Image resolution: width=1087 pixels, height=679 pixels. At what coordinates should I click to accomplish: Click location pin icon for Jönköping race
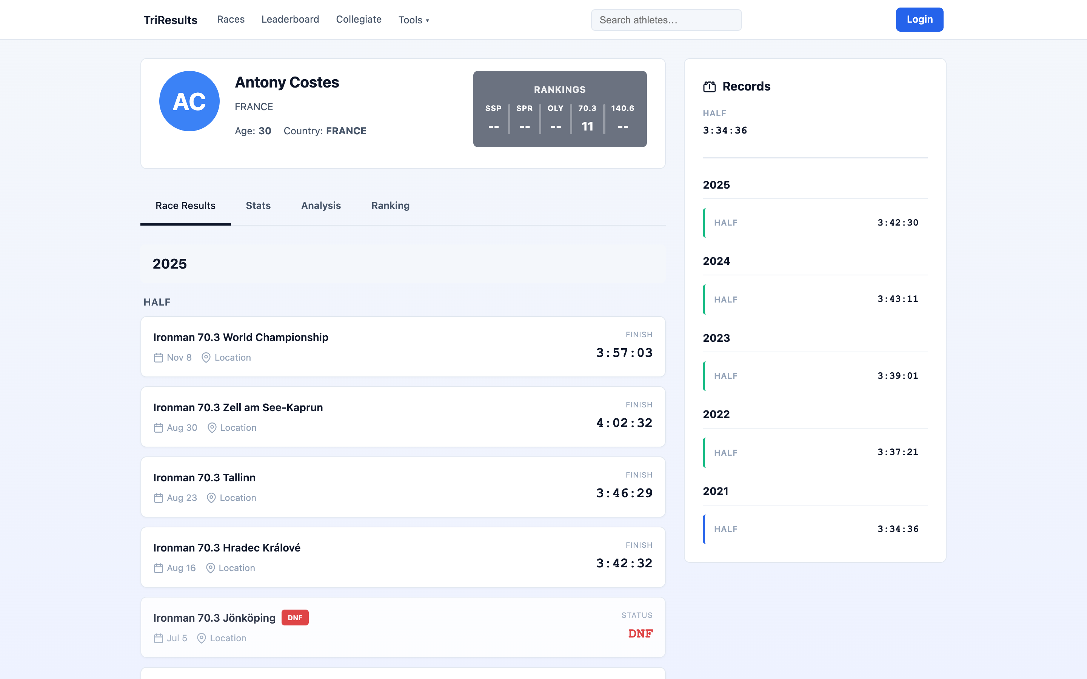tap(202, 638)
